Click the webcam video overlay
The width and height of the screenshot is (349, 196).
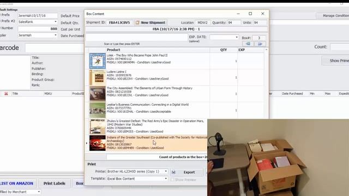[278, 157]
